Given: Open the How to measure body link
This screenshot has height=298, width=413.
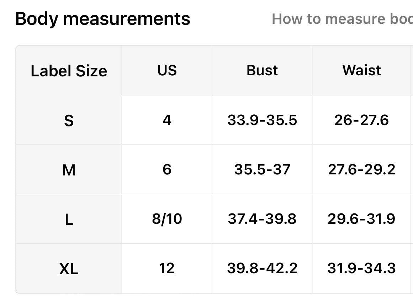Looking at the screenshot, I should point(343,19).
